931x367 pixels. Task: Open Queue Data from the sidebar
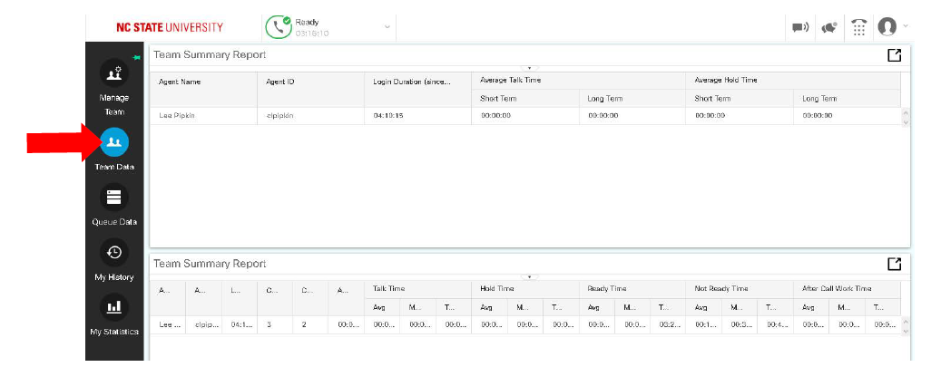tap(114, 198)
